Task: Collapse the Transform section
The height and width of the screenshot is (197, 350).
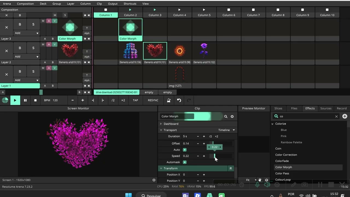Action: [x=161, y=169]
